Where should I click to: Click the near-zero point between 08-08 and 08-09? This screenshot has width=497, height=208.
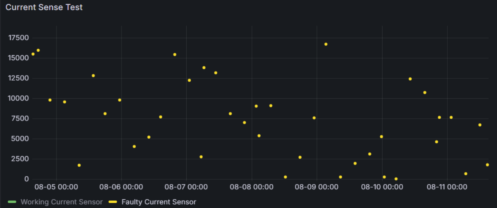tap(285, 177)
